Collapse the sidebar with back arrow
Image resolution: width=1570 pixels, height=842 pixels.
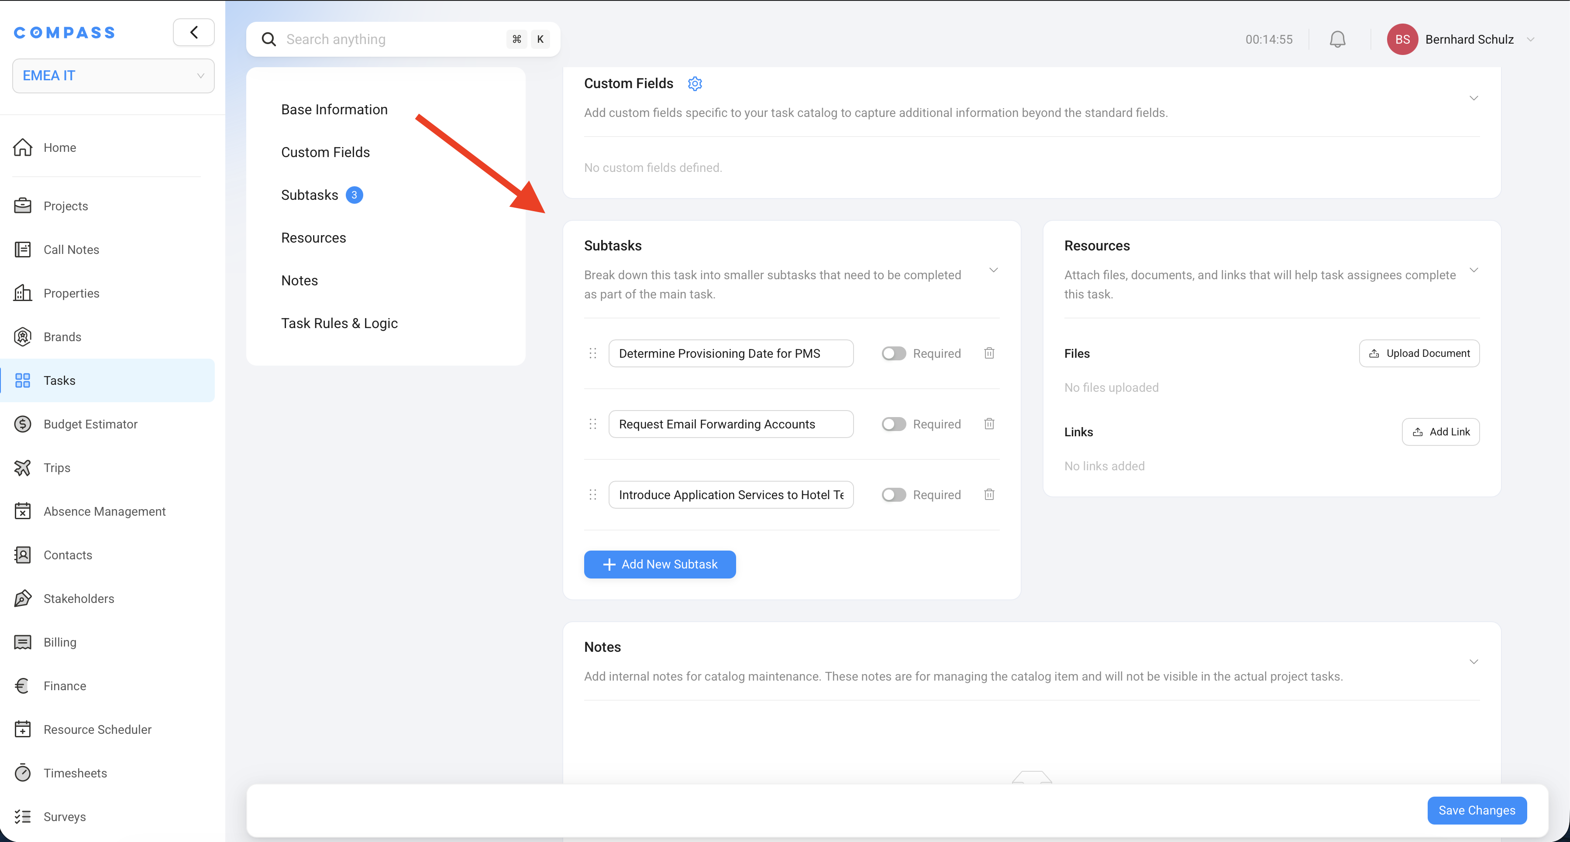[194, 32]
